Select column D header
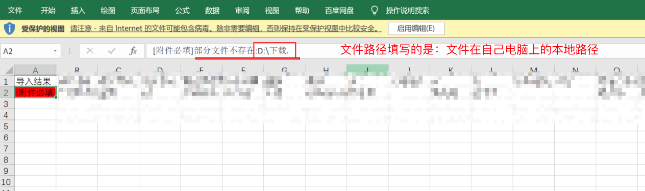 (160, 70)
